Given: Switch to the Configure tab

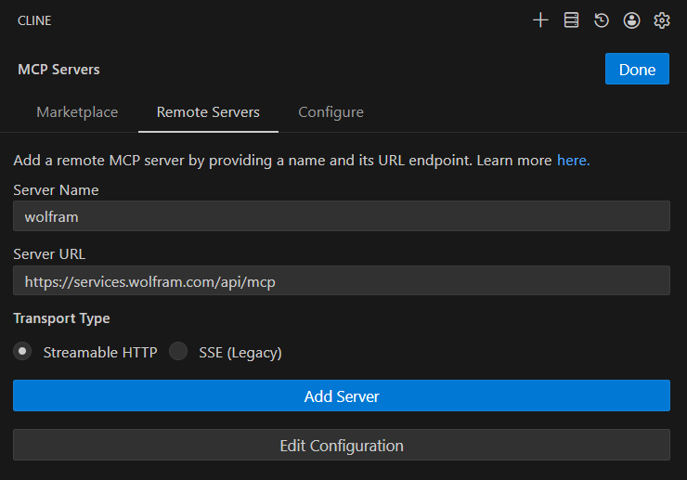Looking at the screenshot, I should tap(331, 112).
